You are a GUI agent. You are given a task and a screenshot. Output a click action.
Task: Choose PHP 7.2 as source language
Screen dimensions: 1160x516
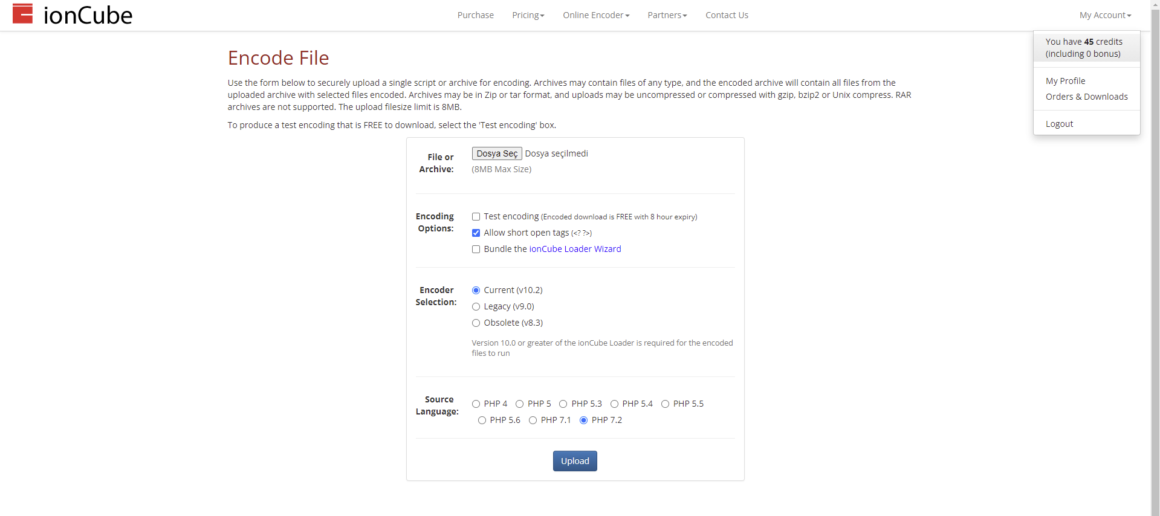[583, 421]
